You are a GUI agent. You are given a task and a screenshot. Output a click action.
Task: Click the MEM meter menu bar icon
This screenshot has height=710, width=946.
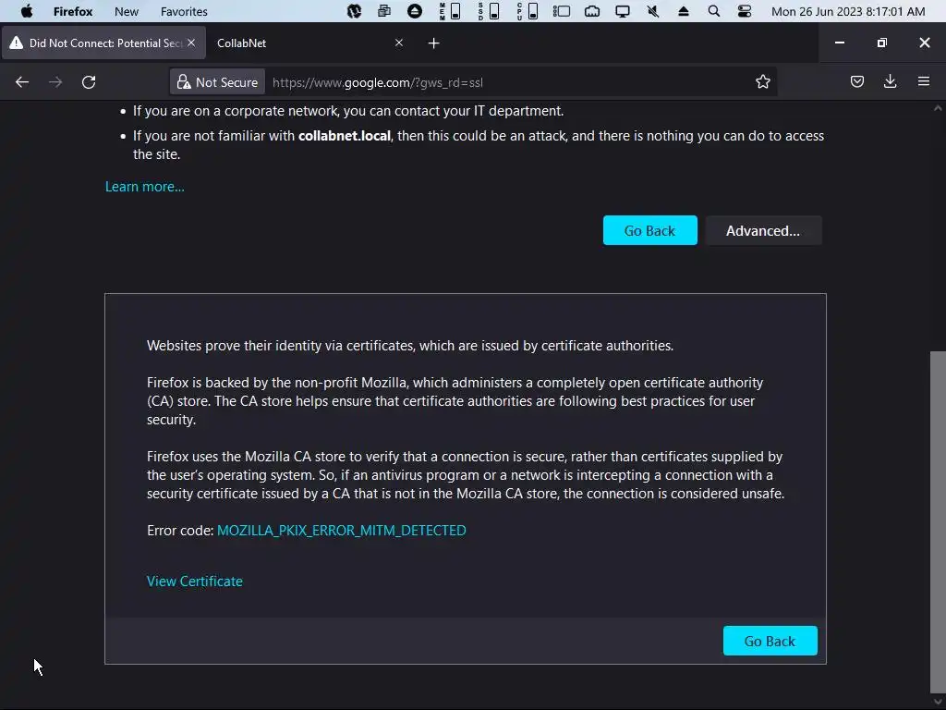[x=450, y=11]
